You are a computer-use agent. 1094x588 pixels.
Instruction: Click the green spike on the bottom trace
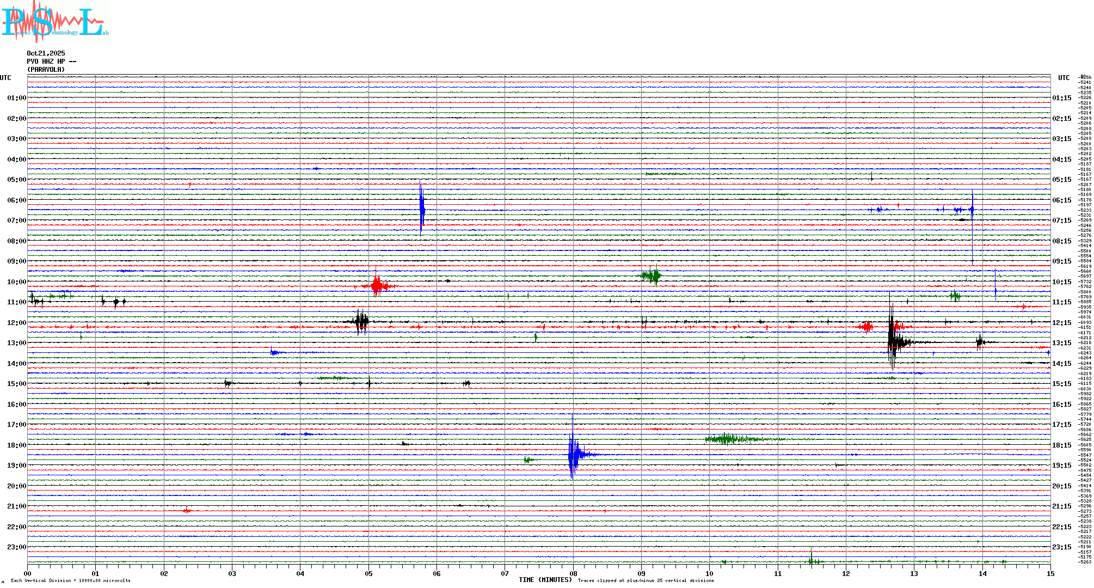click(x=811, y=560)
